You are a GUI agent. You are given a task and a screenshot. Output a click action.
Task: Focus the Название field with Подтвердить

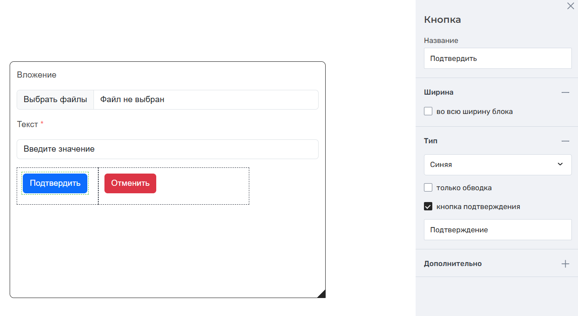pyautogui.click(x=497, y=58)
